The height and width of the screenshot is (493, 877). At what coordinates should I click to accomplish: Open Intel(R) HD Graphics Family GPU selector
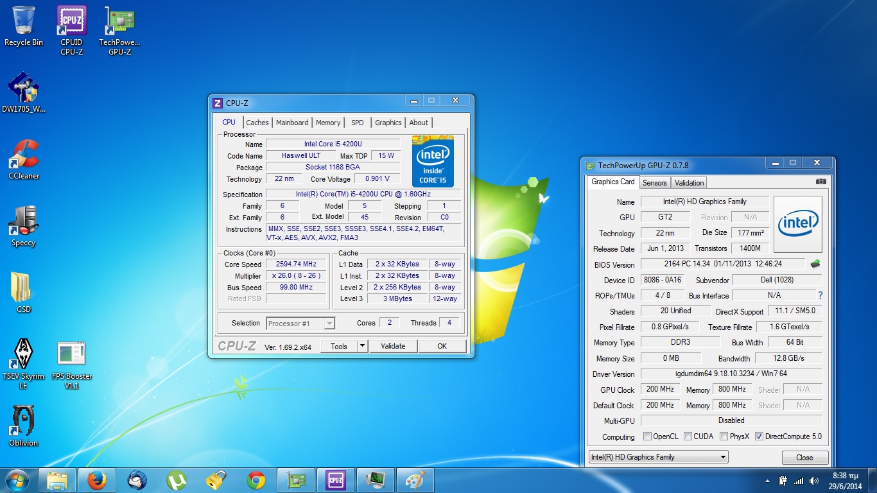tap(659, 457)
